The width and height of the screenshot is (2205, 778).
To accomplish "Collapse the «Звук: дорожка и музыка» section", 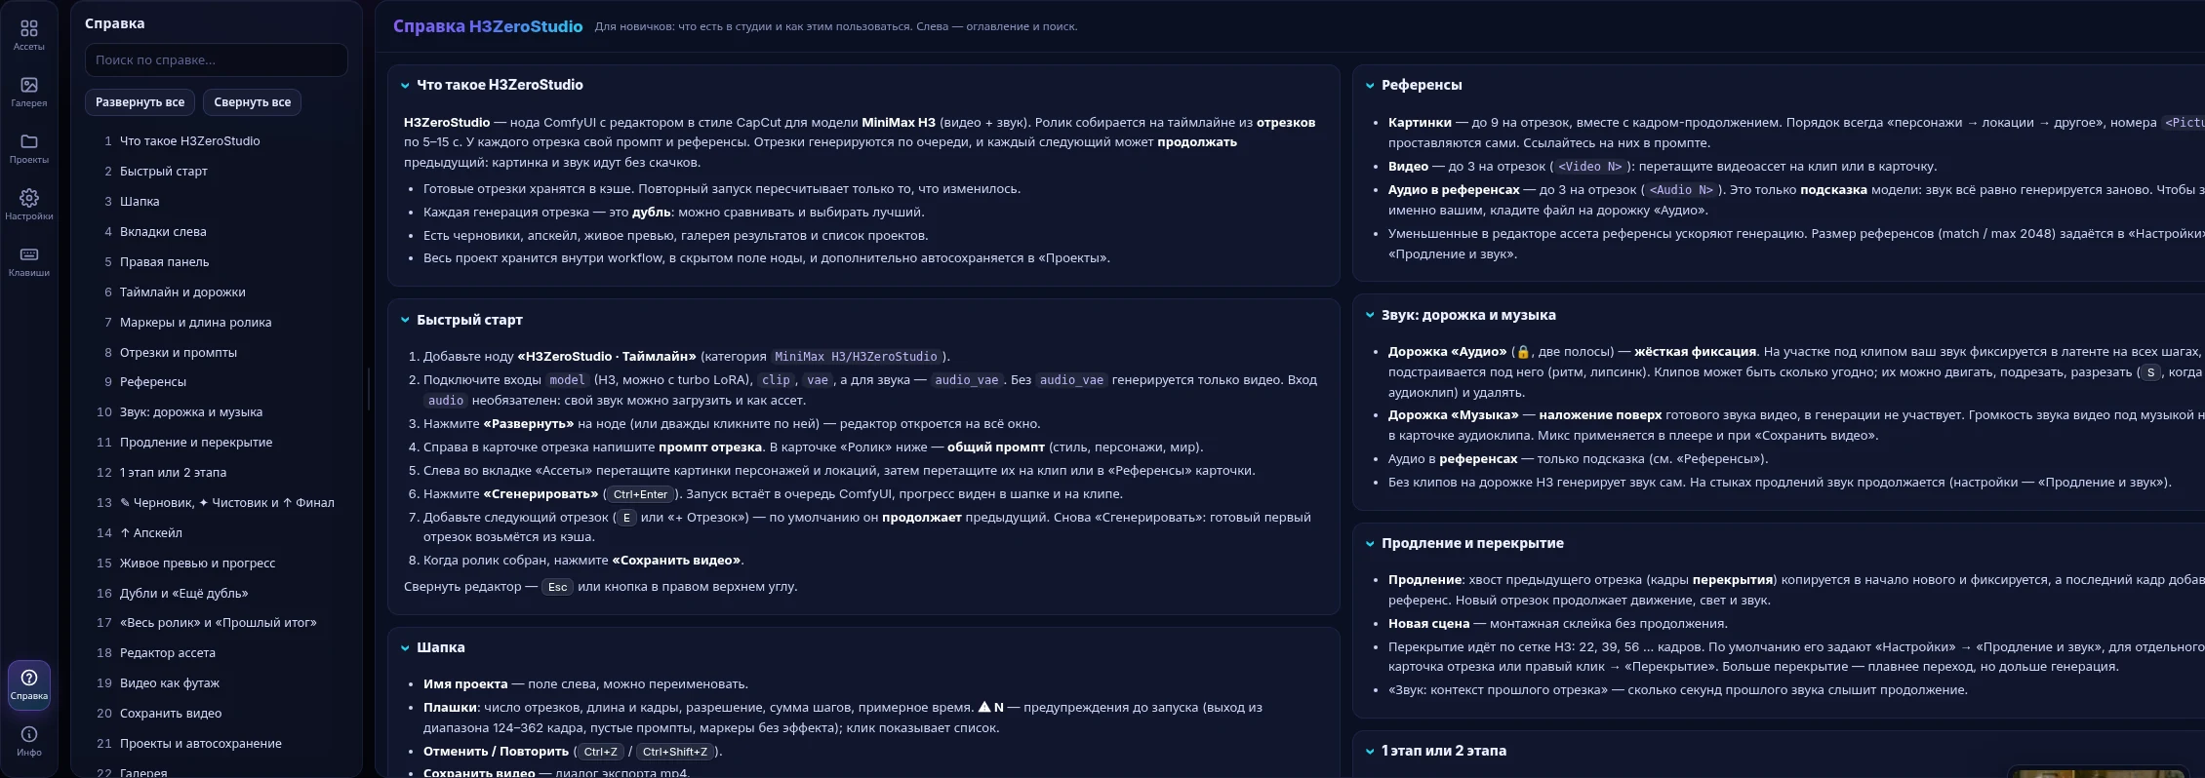I will (1370, 315).
